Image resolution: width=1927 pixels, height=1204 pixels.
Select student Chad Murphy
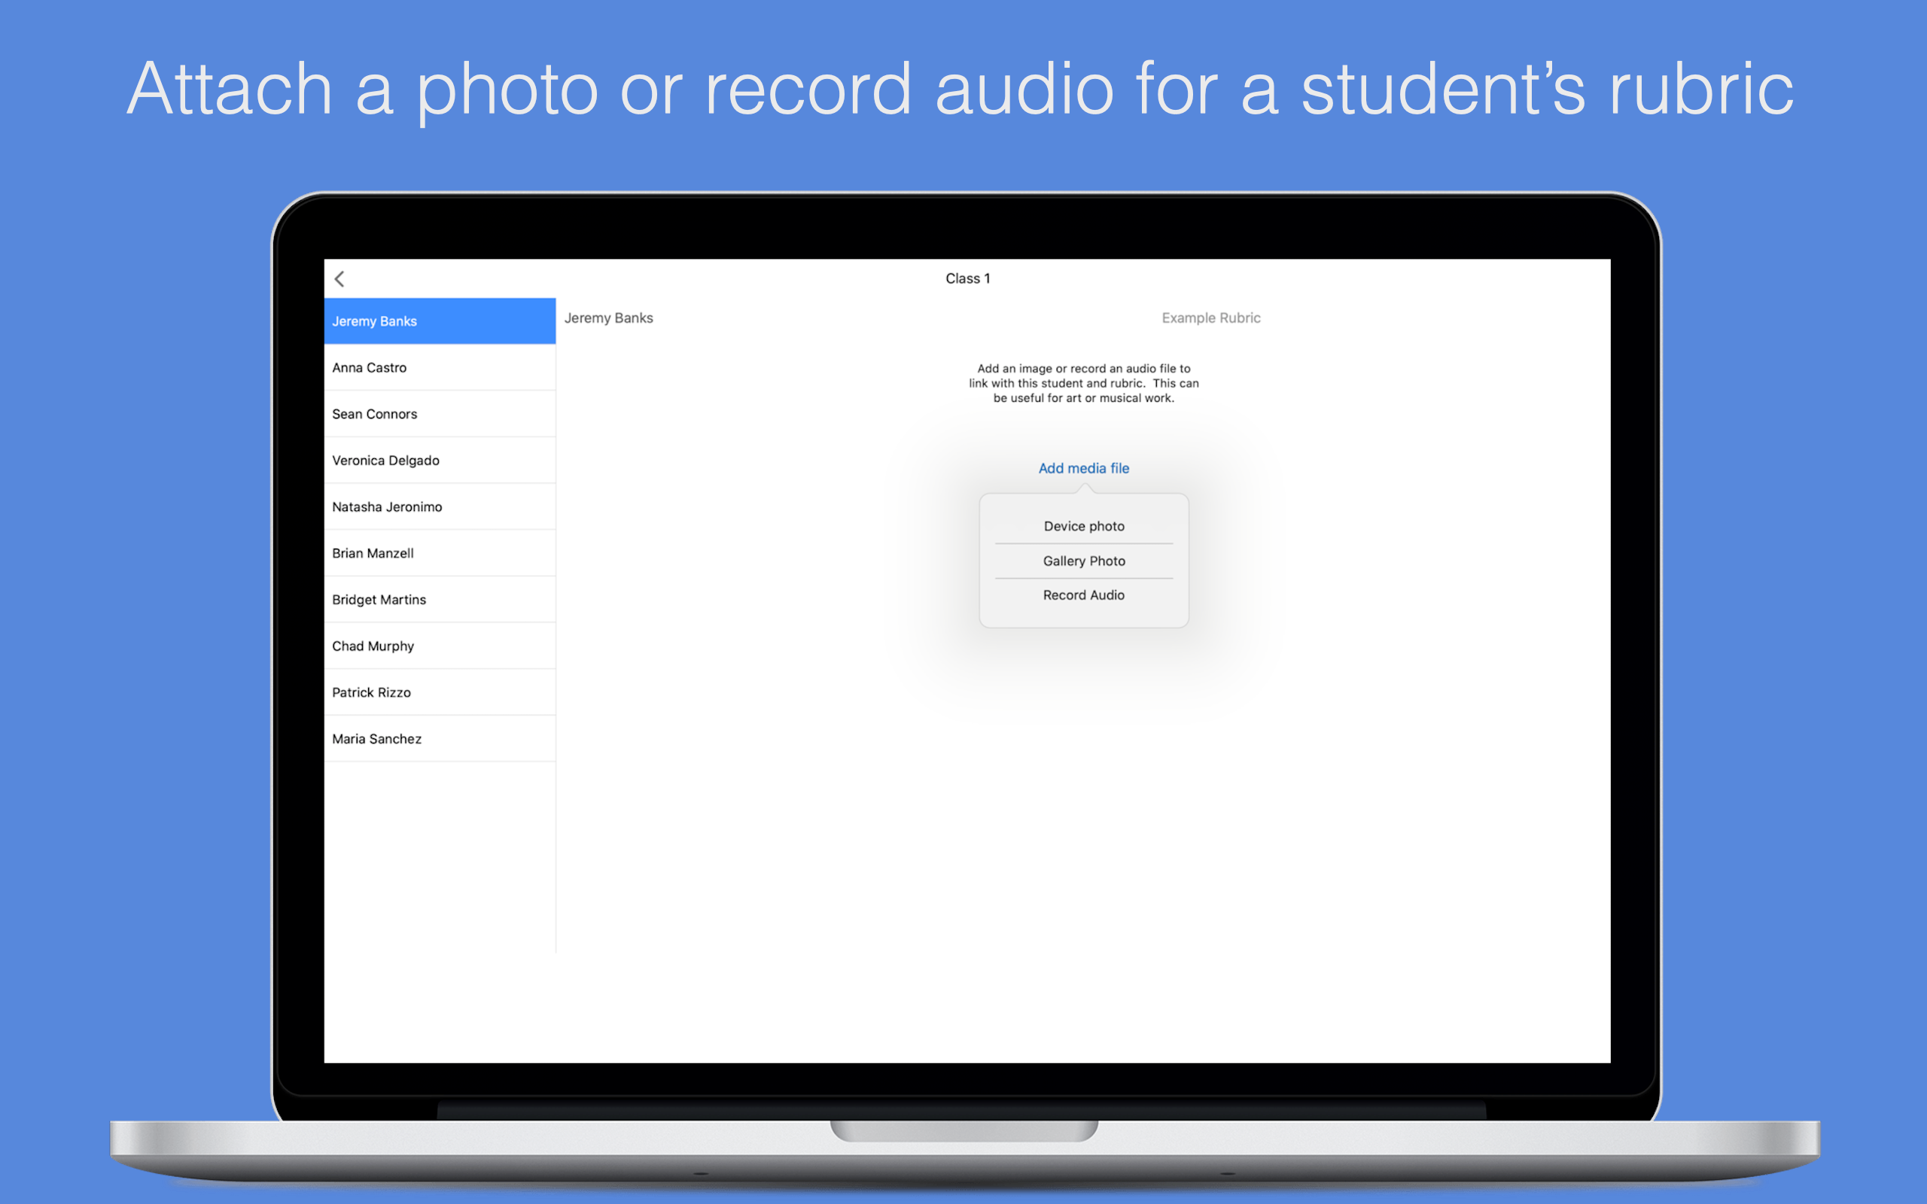[x=440, y=646]
